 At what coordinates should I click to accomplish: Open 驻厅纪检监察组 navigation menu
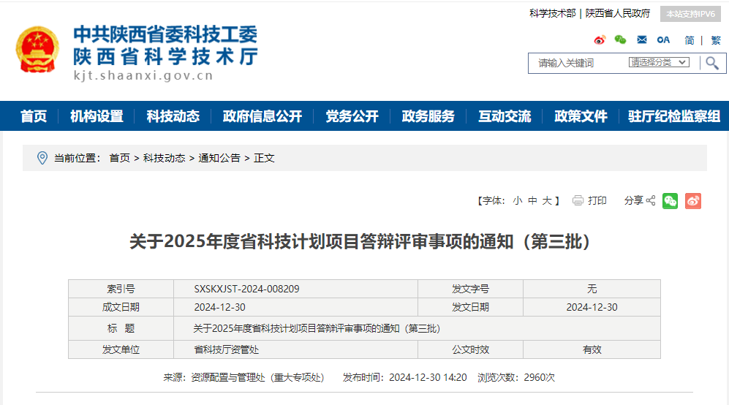[x=674, y=116]
